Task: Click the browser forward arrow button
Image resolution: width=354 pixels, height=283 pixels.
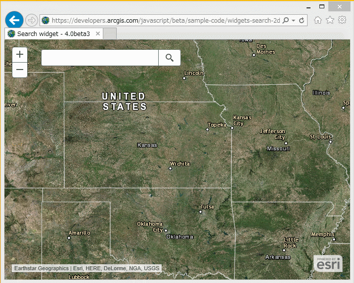Action: pyautogui.click(x=31, y=20)
